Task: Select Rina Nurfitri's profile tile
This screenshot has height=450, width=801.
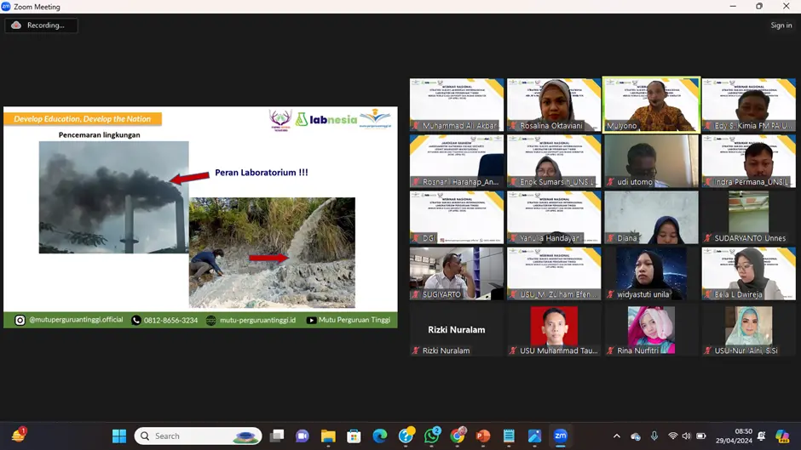Action: 651,329
